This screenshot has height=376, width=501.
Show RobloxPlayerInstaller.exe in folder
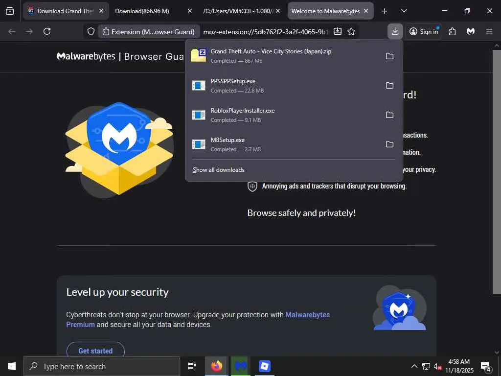tap(389, 115)
